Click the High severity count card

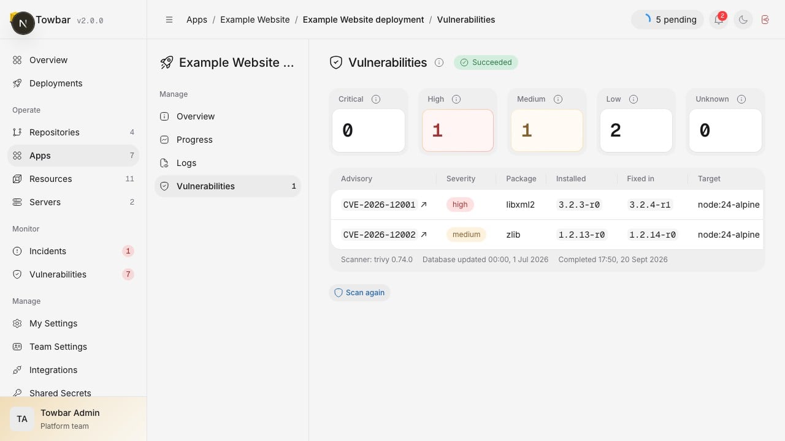tap(458, 130)
